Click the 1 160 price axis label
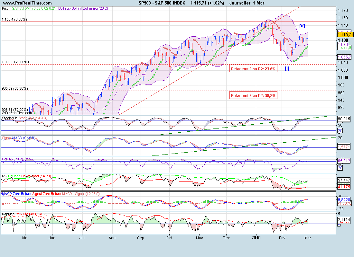This screenshot has width=354, height=257. coord(343,18)
